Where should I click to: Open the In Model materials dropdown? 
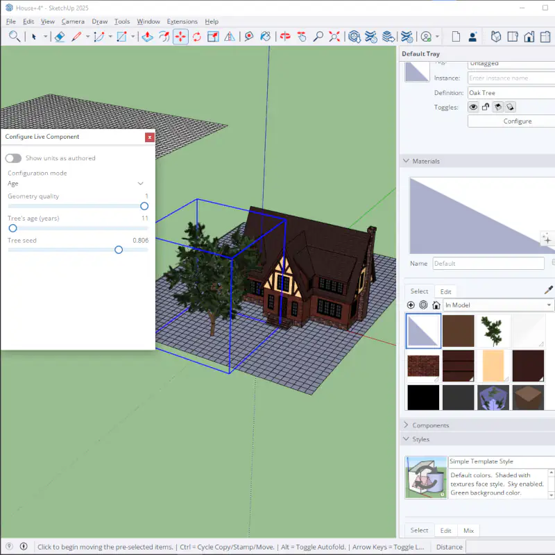pyautogui.click(x=498, y=305)
